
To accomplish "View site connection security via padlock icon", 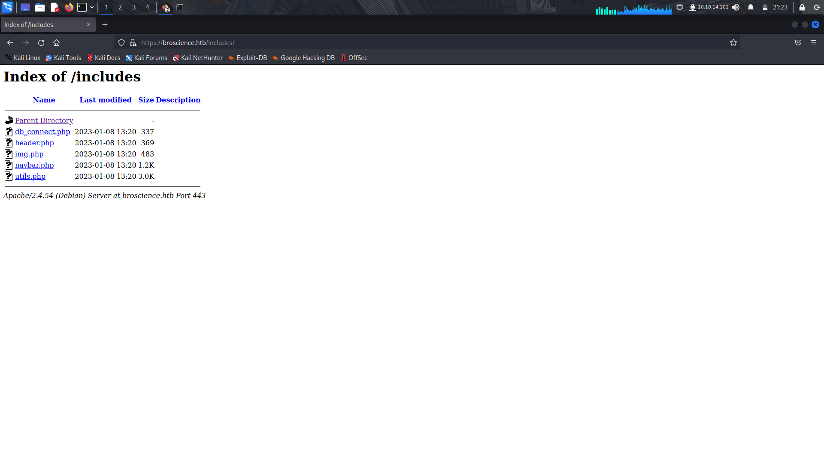I will (133, 42).
